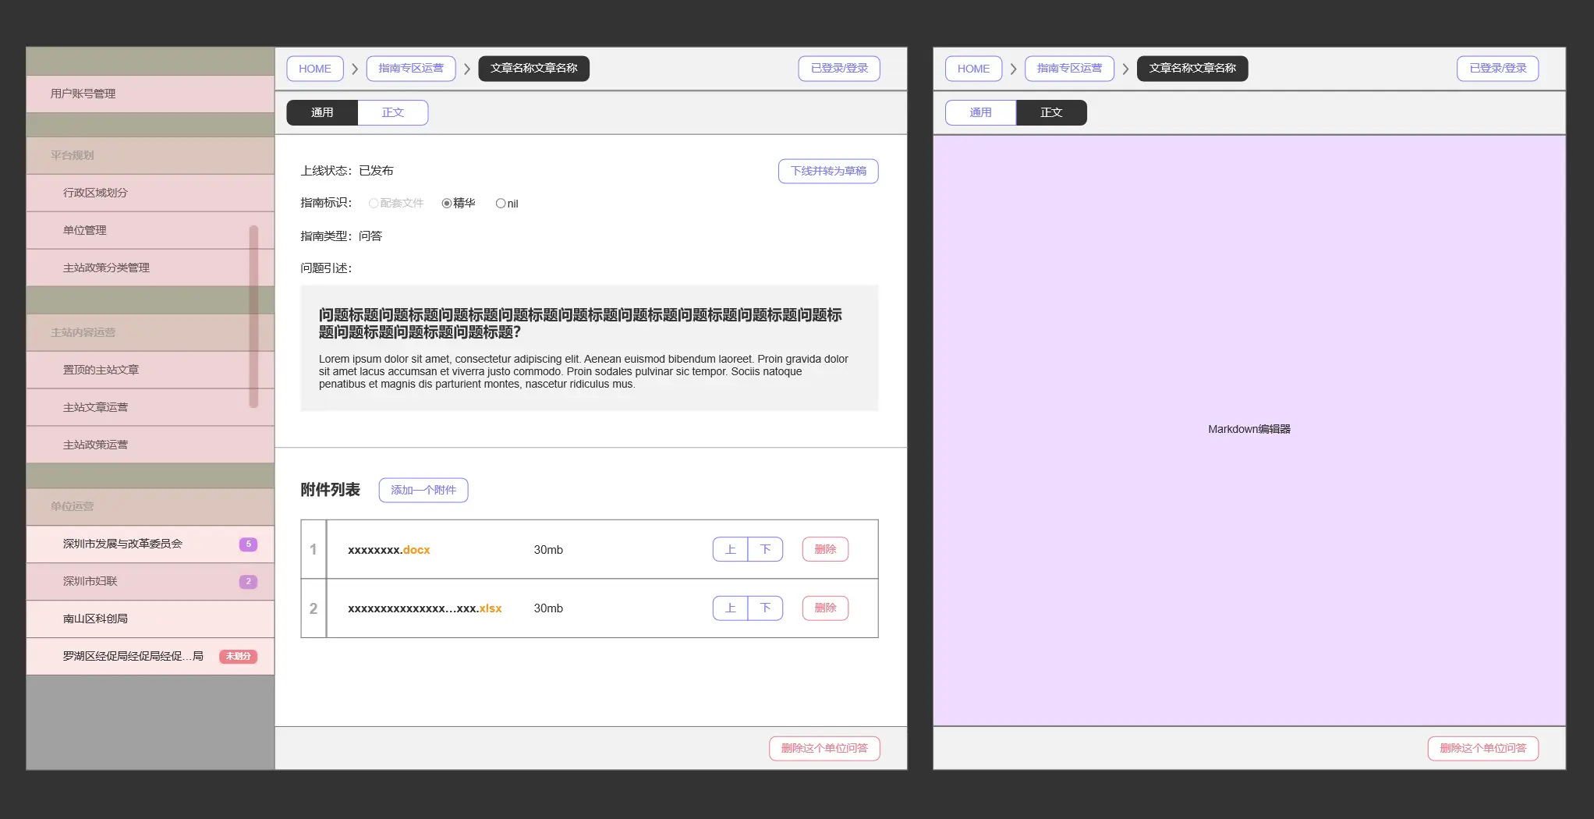Click 添加一个附件 button
Viewport: 1594px width, 819px height.
pyautogui.click(x=423, y=490)
